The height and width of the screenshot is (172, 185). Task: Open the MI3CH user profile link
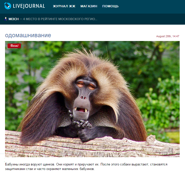coord(14,19)
